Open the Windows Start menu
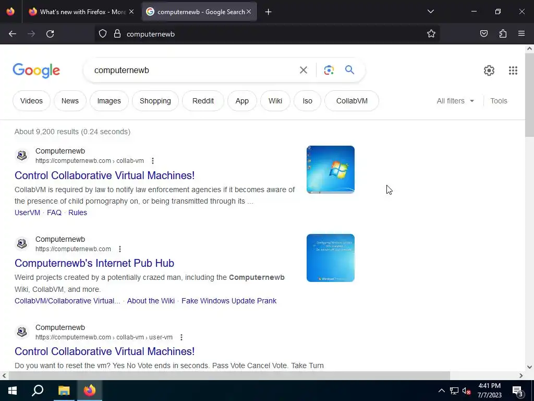 click(13, 391)
